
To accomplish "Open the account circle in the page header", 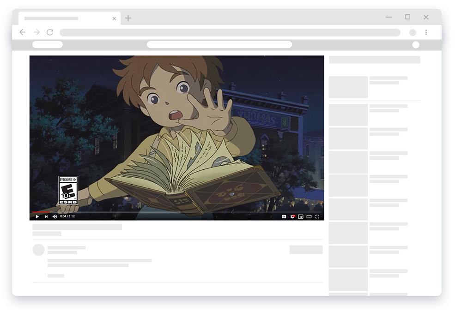I will coord(416,45).
